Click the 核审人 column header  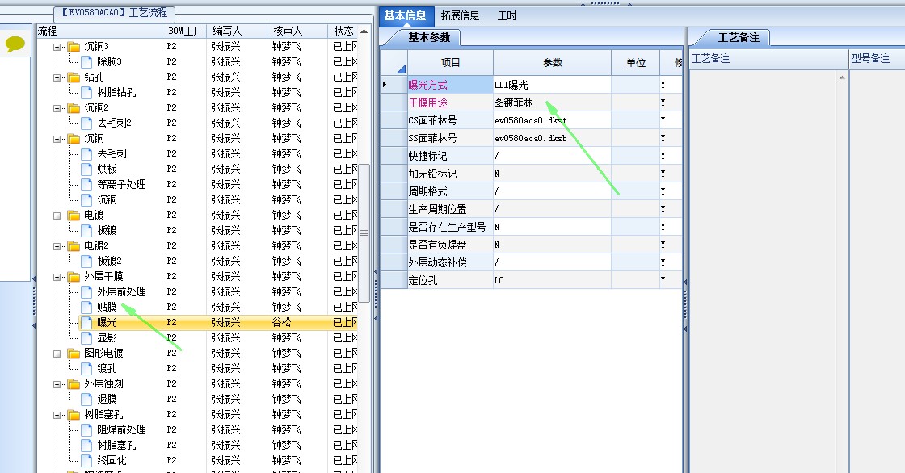tap(297, 31)
